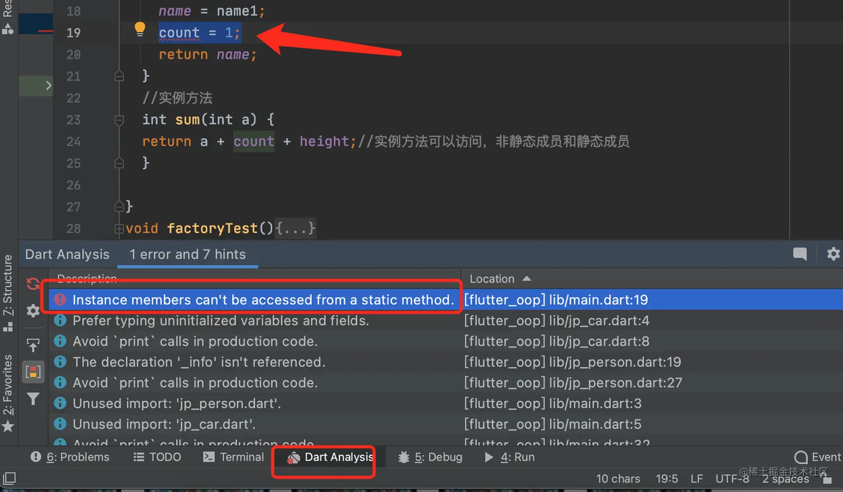This screenshot has height=492, width=843.
Task: Click the file lock icon in the status bar
Action: point(827,479)
